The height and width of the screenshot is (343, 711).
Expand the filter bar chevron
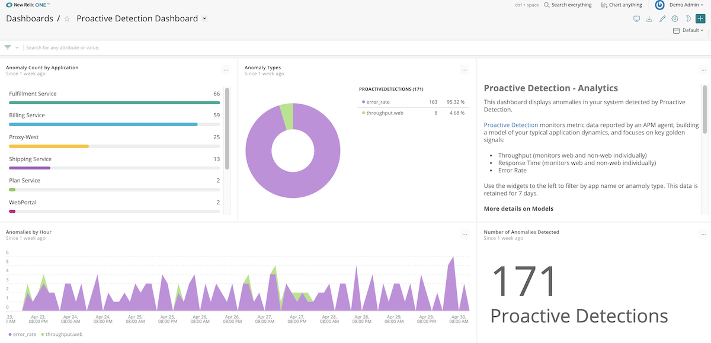pyautogui.click(x=17, y=47)
